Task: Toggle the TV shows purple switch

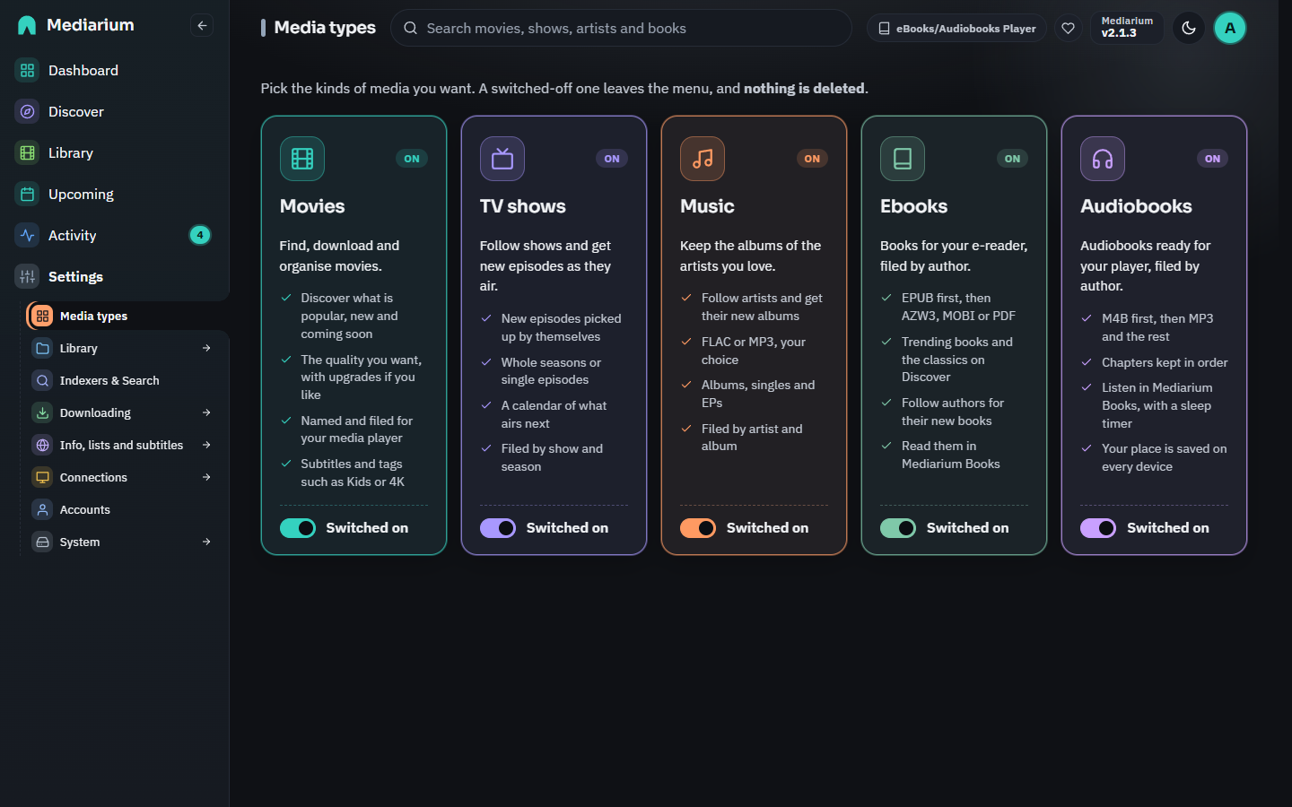Action: (498, 528)
